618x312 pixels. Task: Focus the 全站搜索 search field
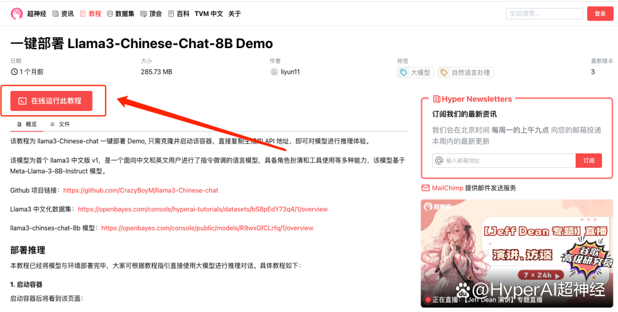544,13
